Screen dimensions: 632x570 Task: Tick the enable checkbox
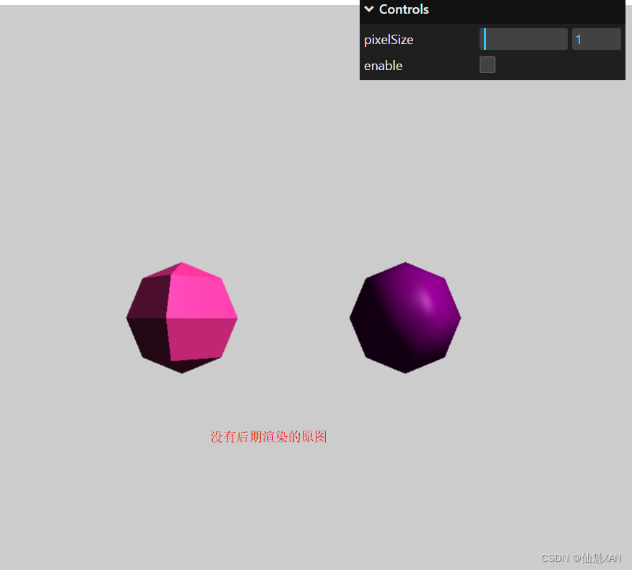point(488,65)
